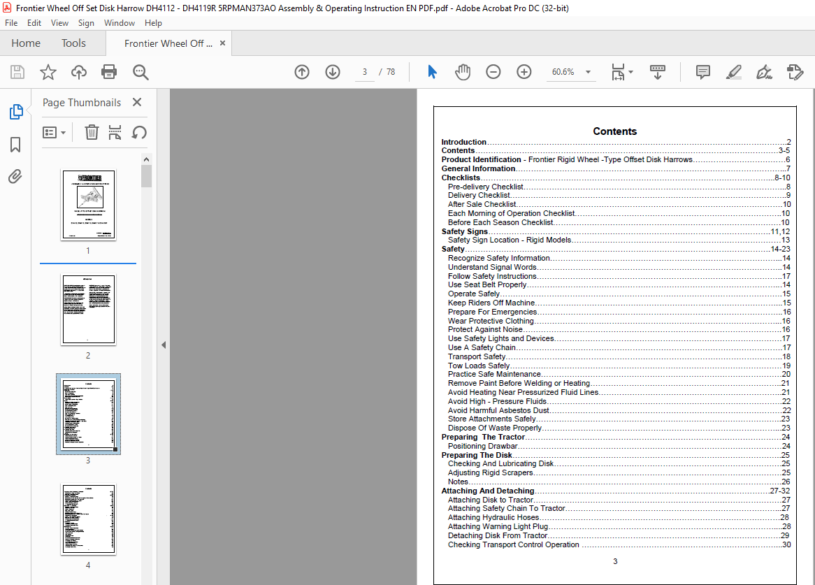Zoom in with the plus icon
Image resolution: width=815 pixels, height=585 pixels.
pyautogui.click(x=524, y=72)
